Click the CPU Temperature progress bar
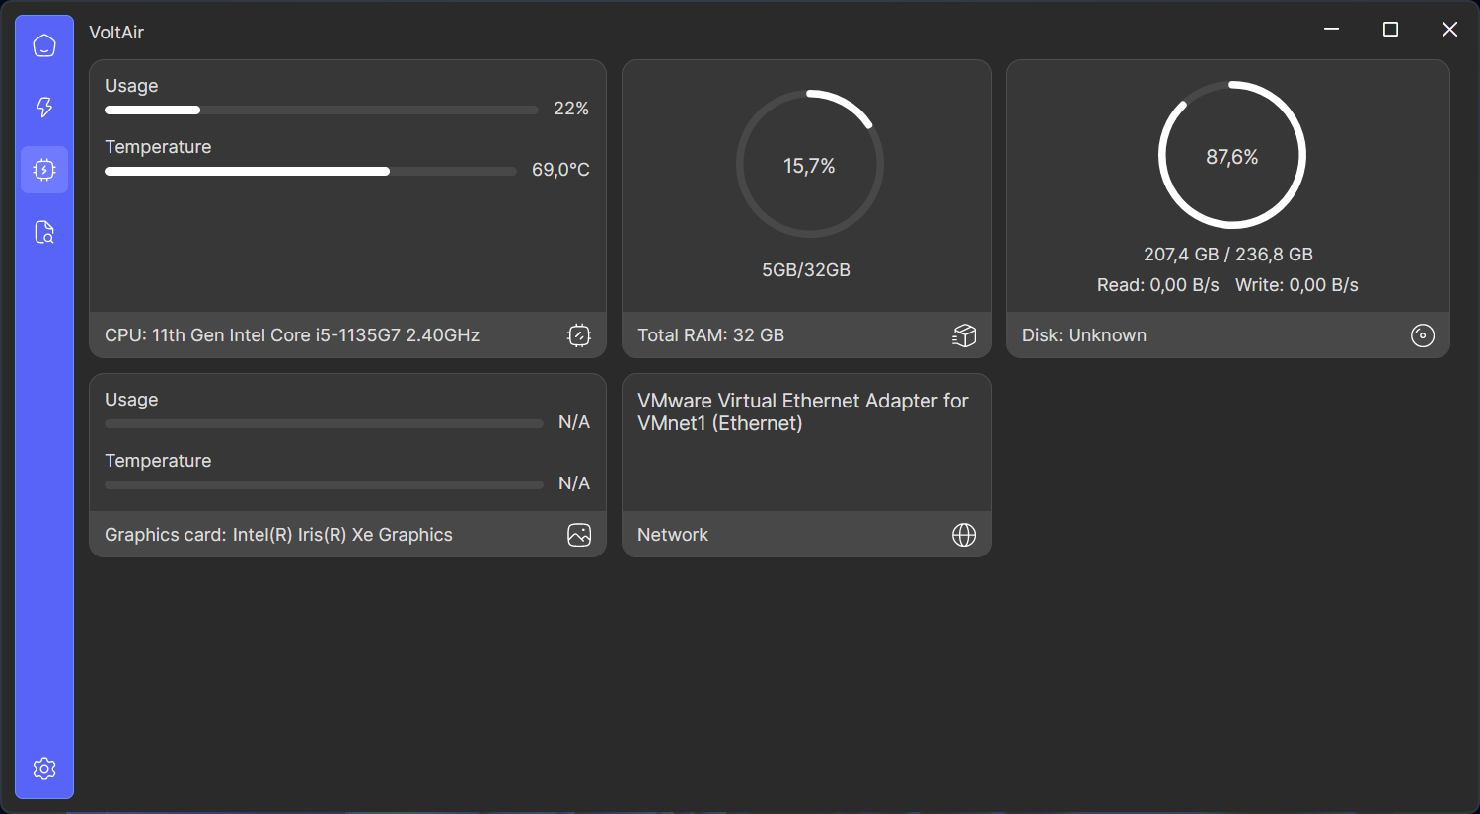The image size is (1480, 814). pyautogui.click(x=311, y=171)
